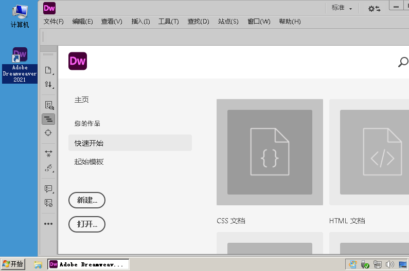Open the 文件(F) menu
Image resolution: width=409 pixels, height=271 pixels.
point(54,22)
